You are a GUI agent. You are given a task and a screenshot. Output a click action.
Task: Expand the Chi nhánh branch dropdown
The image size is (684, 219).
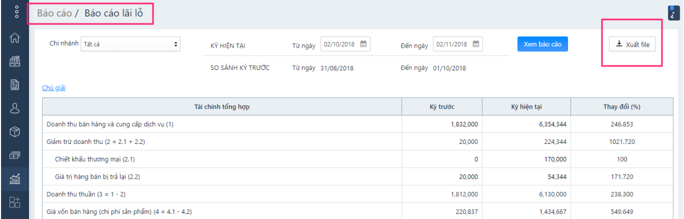click(130, 45)
